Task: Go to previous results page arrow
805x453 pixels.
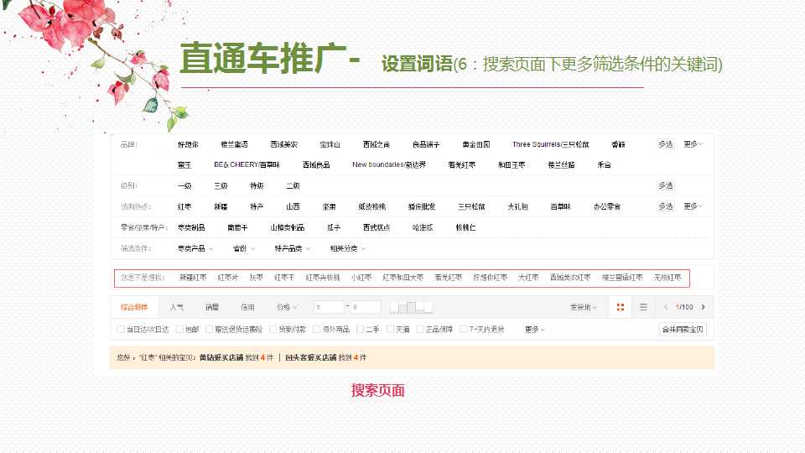Action: click(x=666, y=308)
